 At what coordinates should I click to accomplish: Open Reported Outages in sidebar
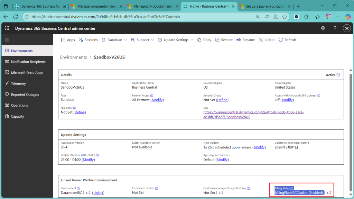[x=28, y=94]
